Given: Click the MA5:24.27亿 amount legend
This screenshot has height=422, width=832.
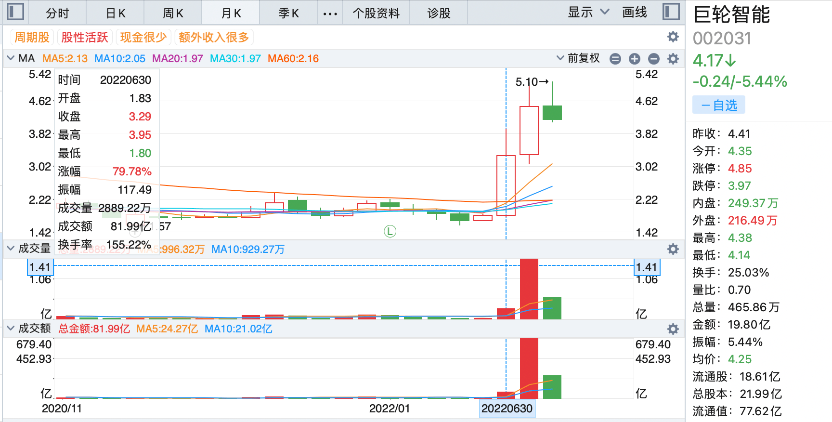Looking at the screenshot, I should [167, 329].
